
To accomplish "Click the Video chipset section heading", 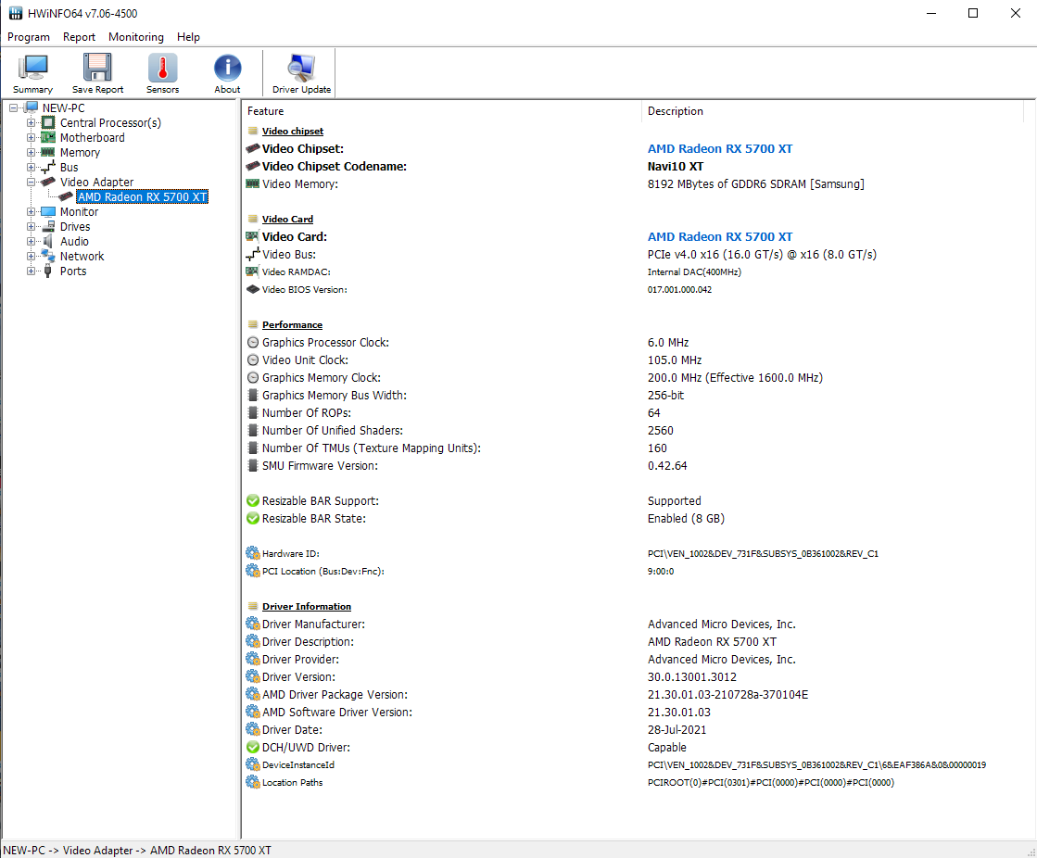I will click(292, 131).
